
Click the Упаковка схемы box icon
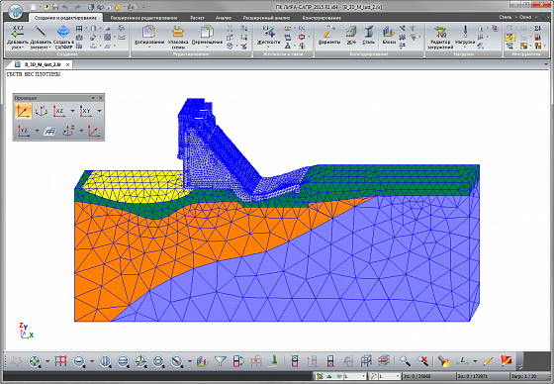pos(178,32)
